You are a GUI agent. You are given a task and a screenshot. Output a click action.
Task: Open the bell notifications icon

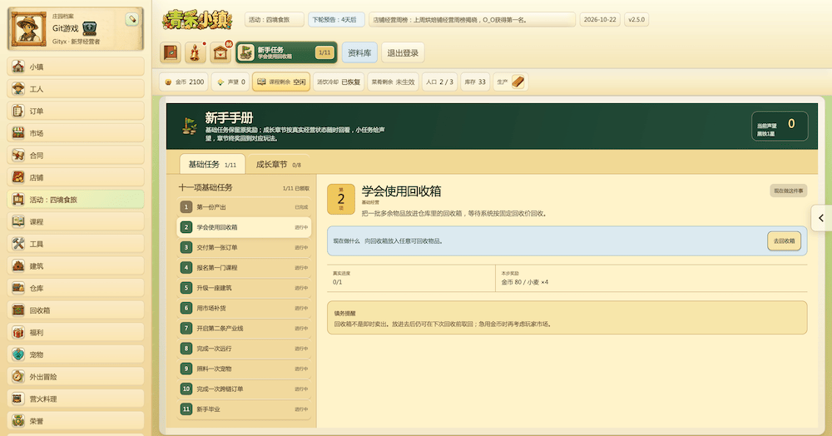(196, 52)
